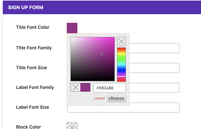201x129 pixels.
Task: Click the Title Font Size input field
Action: [154, 68]
